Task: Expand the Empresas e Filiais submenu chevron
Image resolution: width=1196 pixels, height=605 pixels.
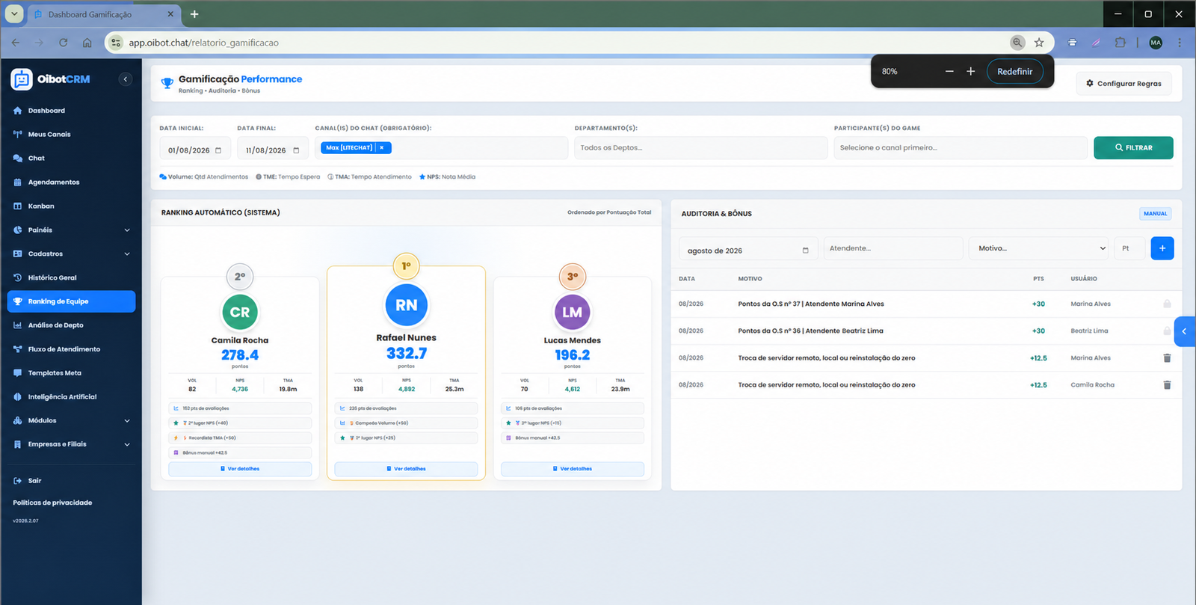Action: 127,444
